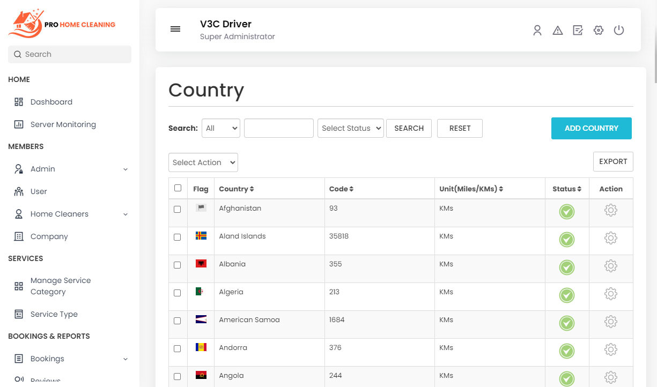657x387 pixels.
Task: Go to Dashboard in the sidebar
Action: tap(51, 102)
